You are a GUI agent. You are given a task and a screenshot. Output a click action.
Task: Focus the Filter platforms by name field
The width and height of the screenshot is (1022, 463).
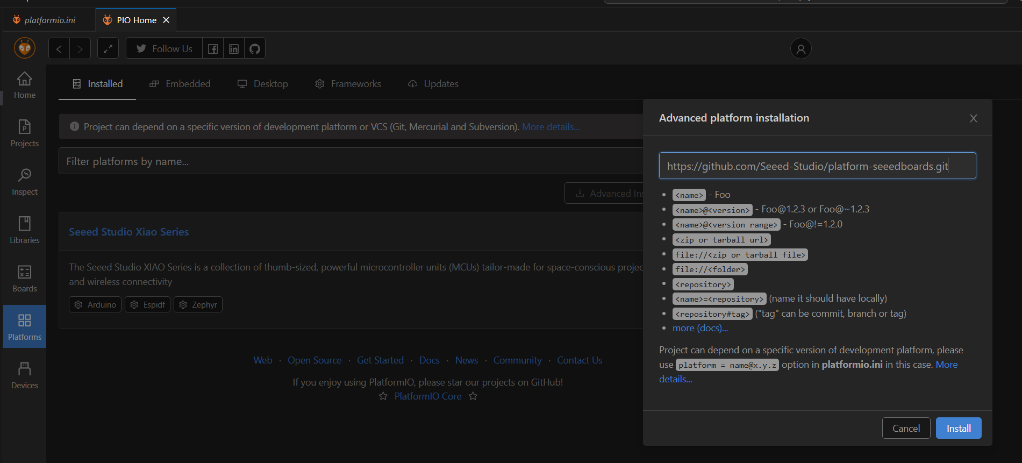[351, 161]
